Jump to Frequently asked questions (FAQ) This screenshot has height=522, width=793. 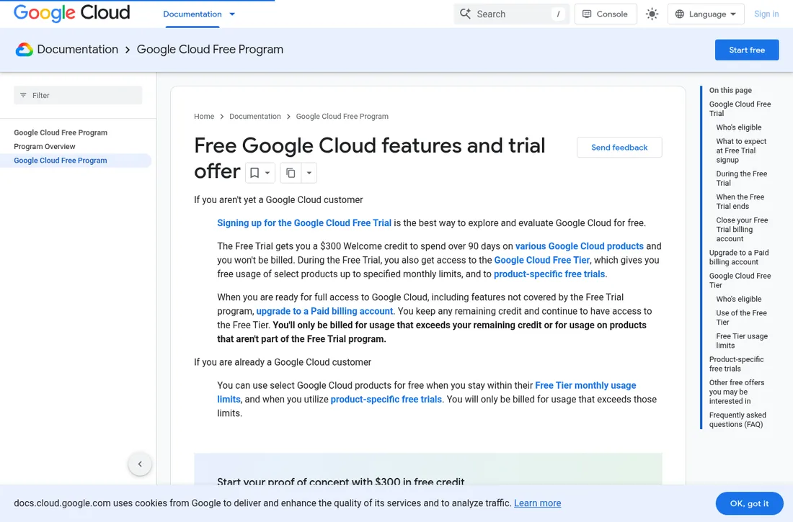pos(737,420)
